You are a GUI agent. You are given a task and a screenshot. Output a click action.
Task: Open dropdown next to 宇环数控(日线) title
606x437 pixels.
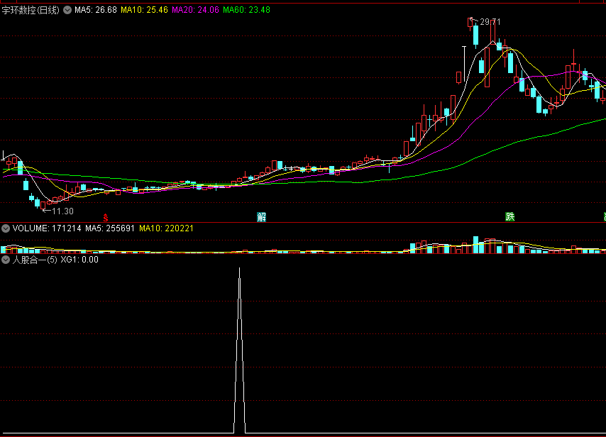click(67, 10)
